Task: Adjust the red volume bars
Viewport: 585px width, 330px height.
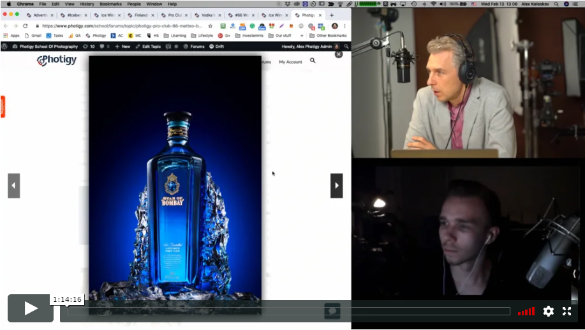Action: point(526,311)
